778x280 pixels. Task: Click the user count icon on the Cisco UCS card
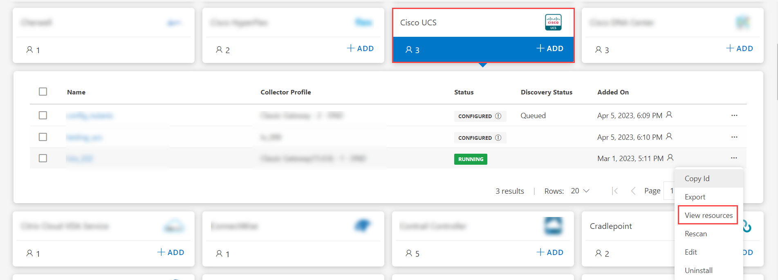tap(409, 49)
